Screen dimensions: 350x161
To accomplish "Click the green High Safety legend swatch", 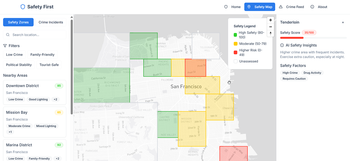I will point(235,35).
